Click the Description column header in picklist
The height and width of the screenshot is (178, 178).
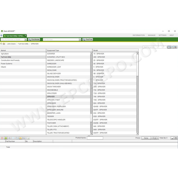tap(43, 141)
